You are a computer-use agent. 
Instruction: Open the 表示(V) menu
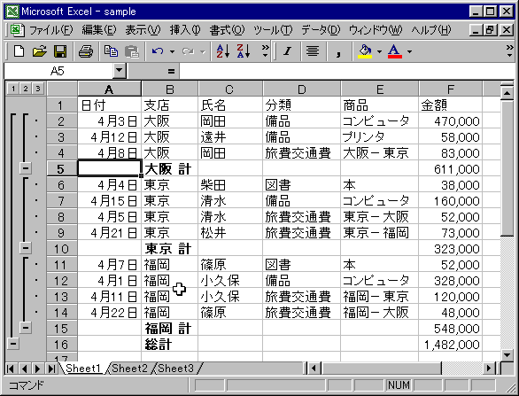click(x=143, y=30)
